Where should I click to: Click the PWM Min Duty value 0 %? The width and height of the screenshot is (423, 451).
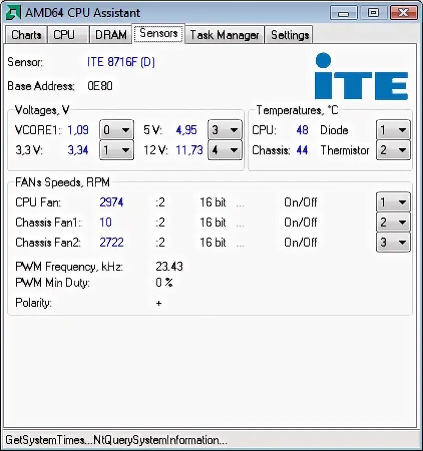pyautogui.click(x=164, y=283)
